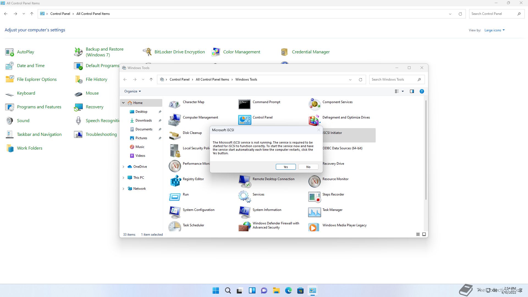
Task: Click All Control Panel Items breadcrumb in Windows Tools
Action: tap(212, 79)
